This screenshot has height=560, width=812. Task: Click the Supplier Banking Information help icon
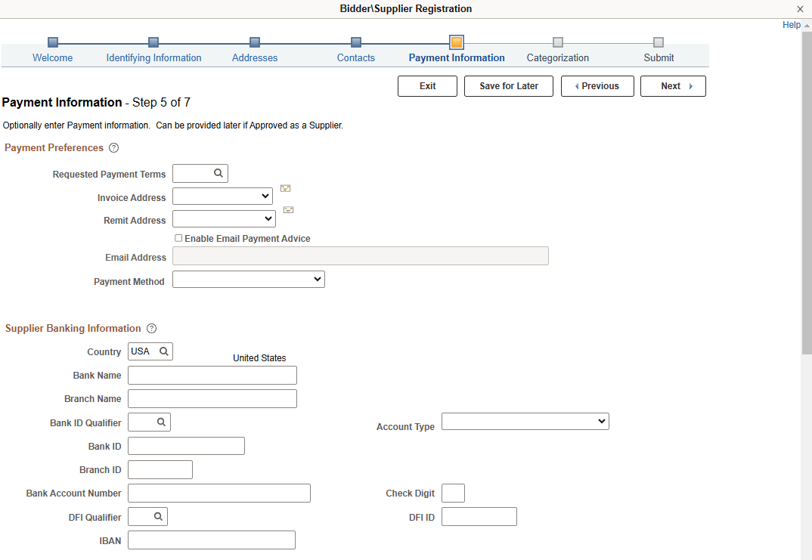[151, 328]
